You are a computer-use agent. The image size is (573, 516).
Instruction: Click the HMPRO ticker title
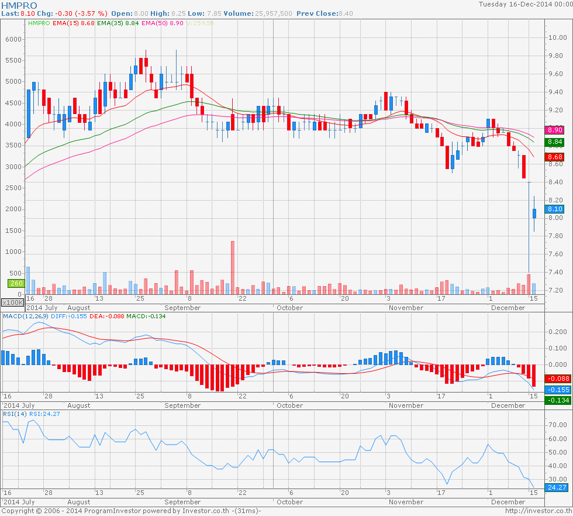[19, 5]
